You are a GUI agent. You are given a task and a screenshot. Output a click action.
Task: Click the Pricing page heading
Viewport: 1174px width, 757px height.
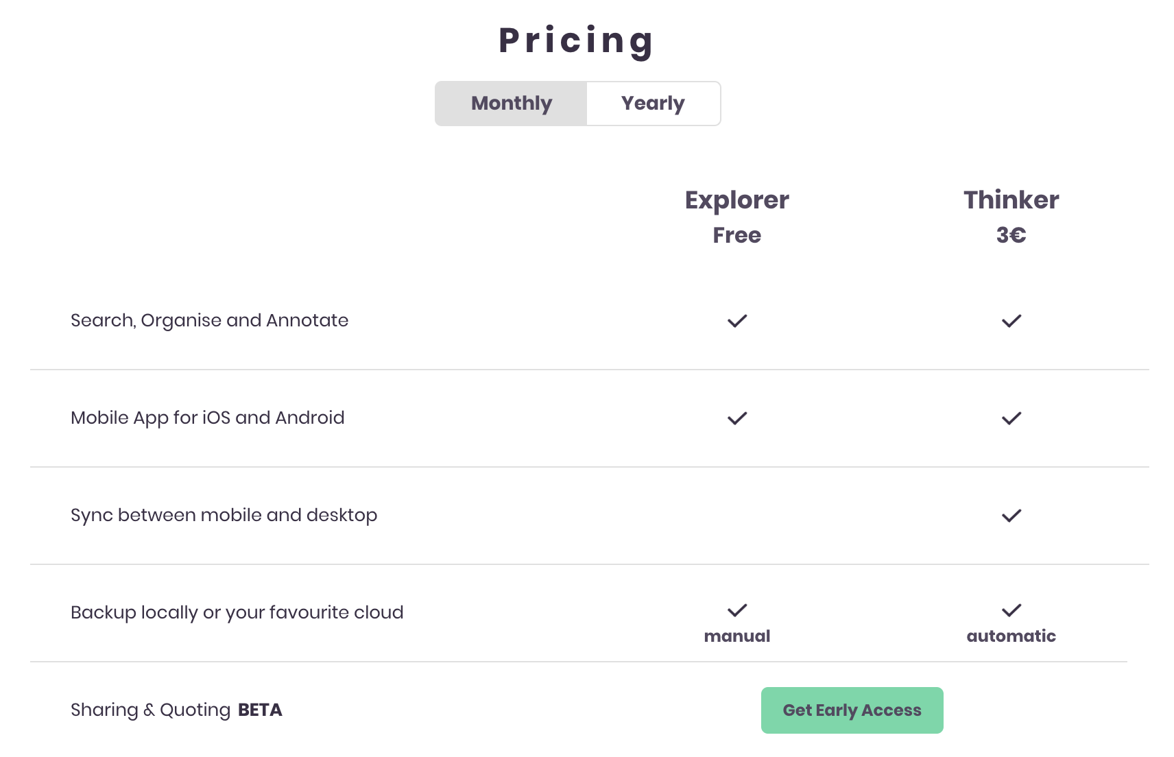(577, 40)
